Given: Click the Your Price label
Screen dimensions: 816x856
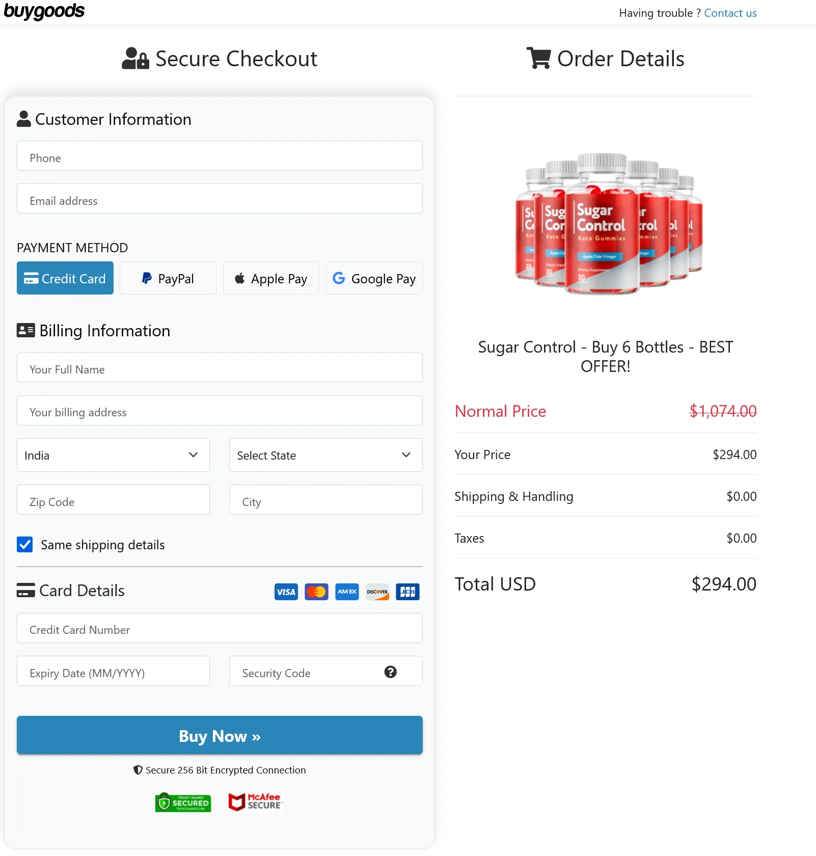Looking at the screenshot, I should [x=482, y=454].
